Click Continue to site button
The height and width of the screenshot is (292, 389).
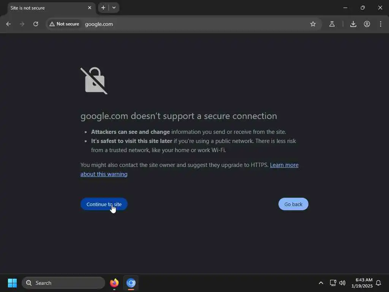click(x=104, y=204)
